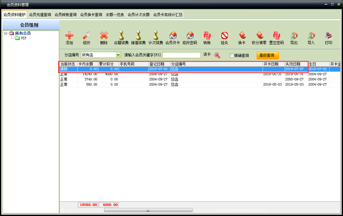Select the 所有会员 tree item
The height and width of the screenshot is (216, 343).
[23, 33]
